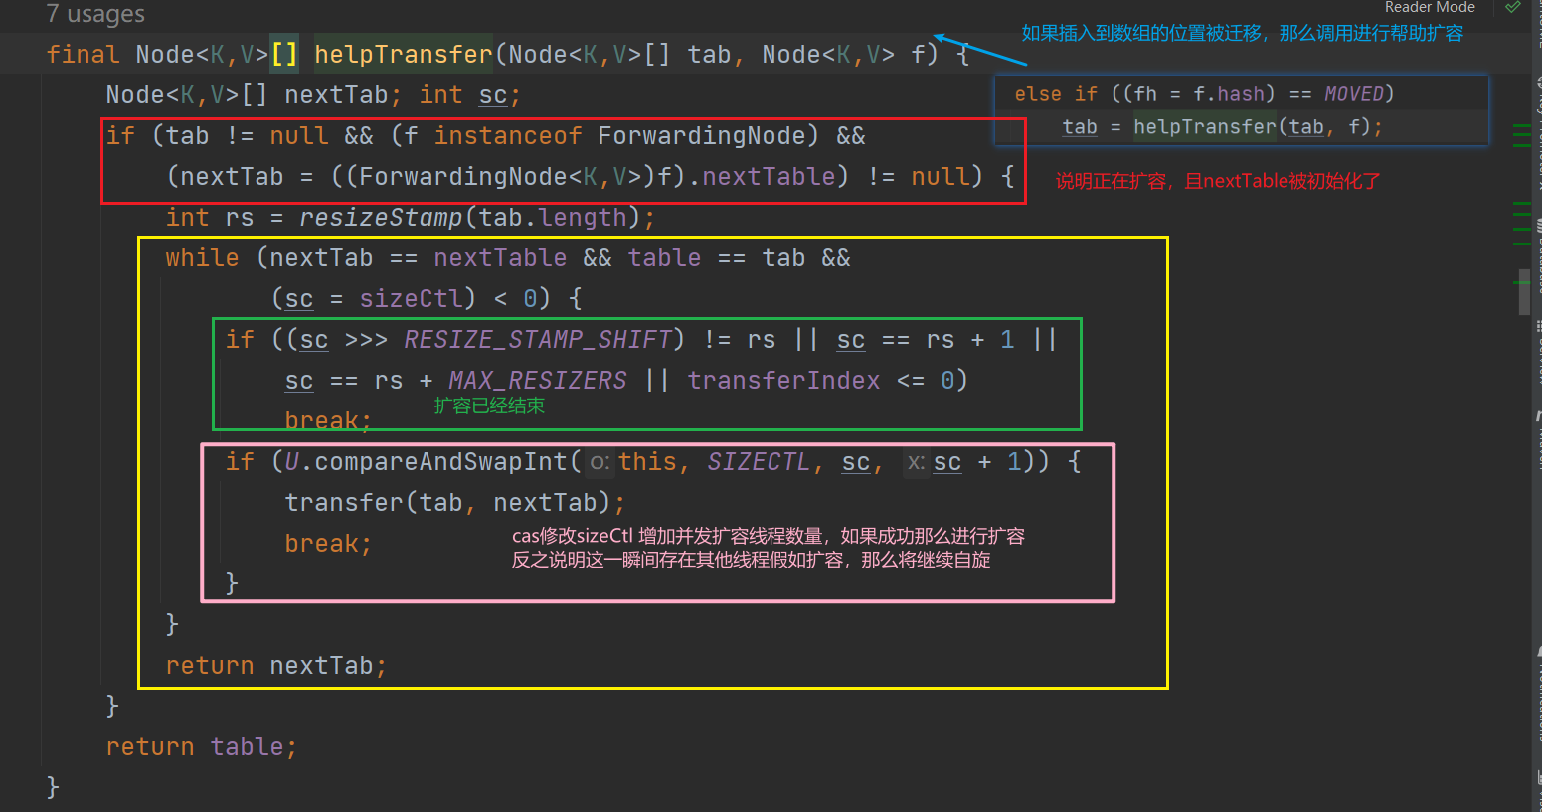
Task: Click the 'final' keyword
Action: (x=83, y=54)
